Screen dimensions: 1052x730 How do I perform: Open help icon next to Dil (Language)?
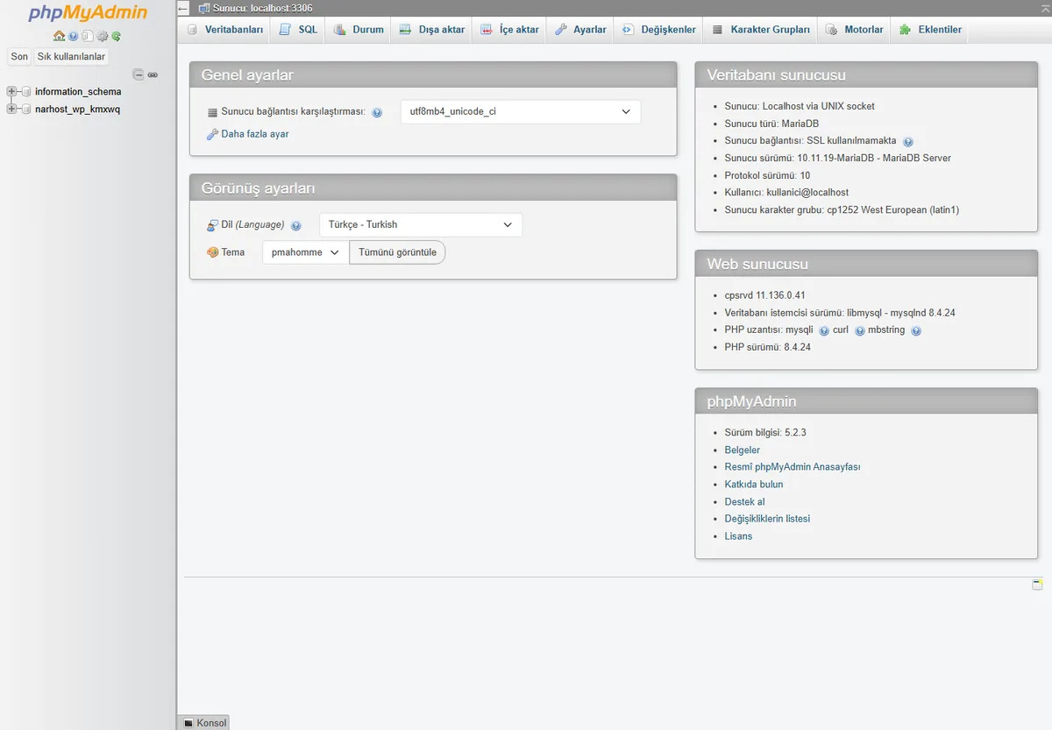(x=296, y=225)
